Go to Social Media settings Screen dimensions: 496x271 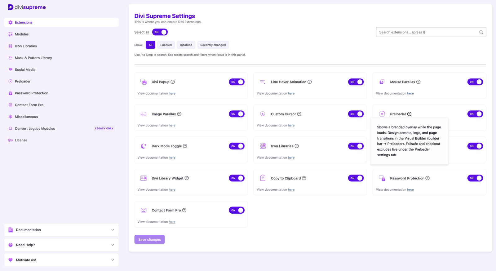click(61, 69)
